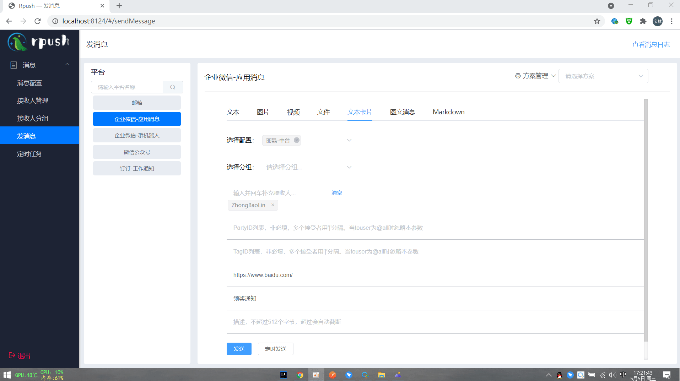This screenshot has height=381, width=680.
Task: Click the 发送 send button
Action: 239,349
